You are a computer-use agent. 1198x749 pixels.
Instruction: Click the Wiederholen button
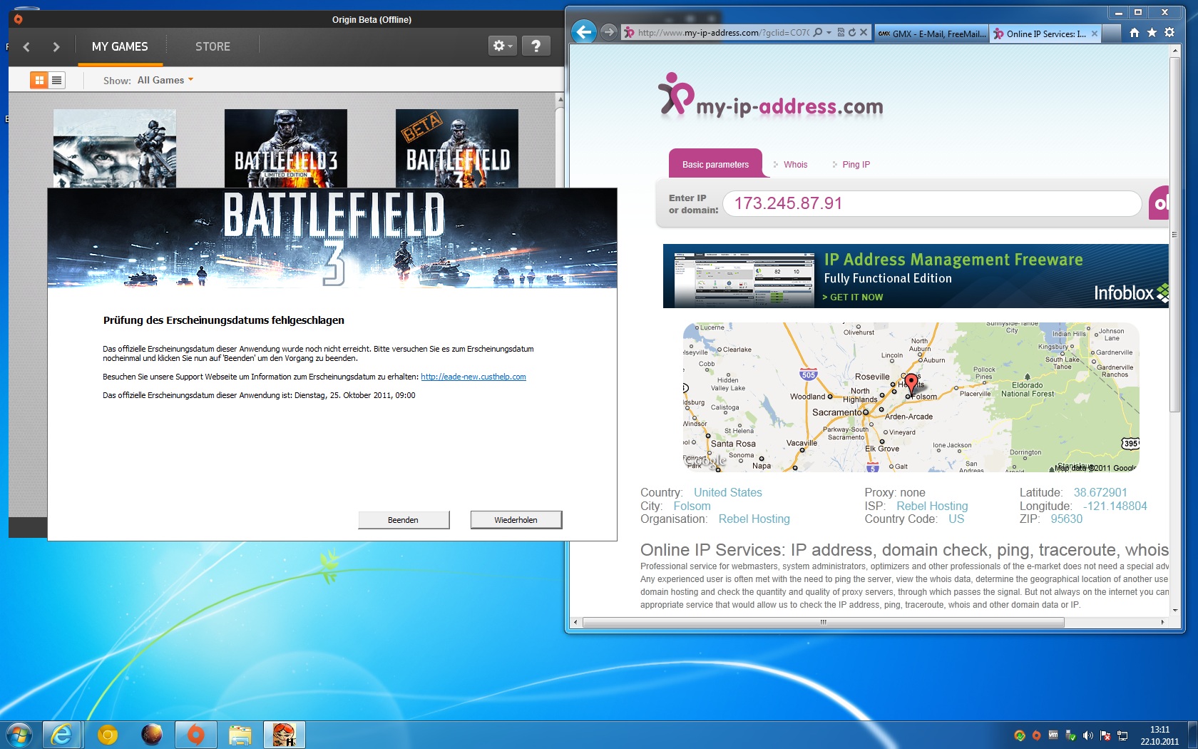click(x=516, y=520)
